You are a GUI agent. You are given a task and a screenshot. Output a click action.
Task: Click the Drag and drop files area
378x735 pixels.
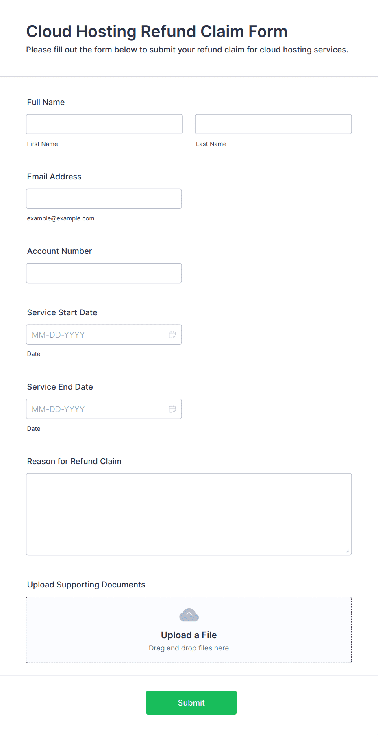coord(189,630)
